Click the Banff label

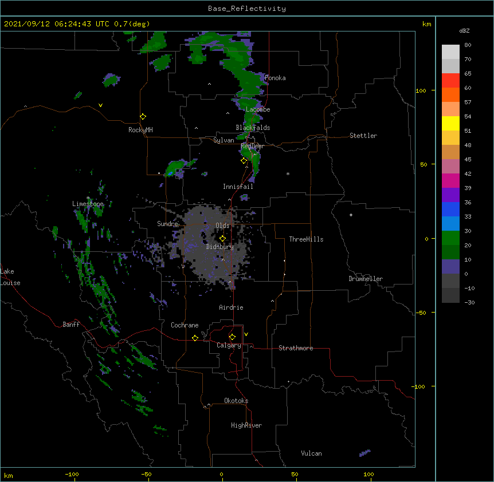[x=71, y=325]
